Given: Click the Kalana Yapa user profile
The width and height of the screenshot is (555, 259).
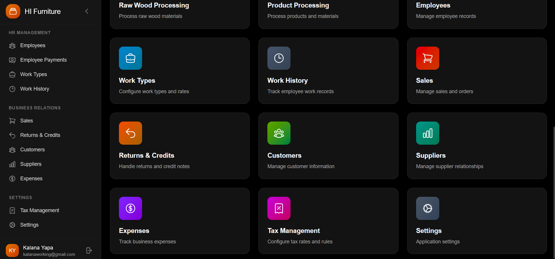Looking at the screenshot, I should (38, 250).
